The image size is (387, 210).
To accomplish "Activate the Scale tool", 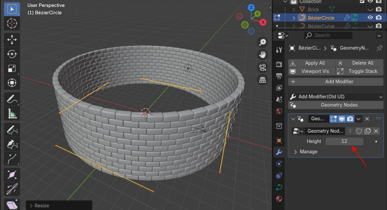I will tap(12, 68).
